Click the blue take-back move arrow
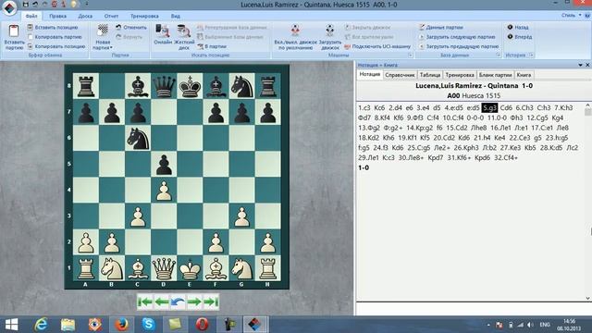The height and width of the screenshot is (333, 592). click(178, 302)
